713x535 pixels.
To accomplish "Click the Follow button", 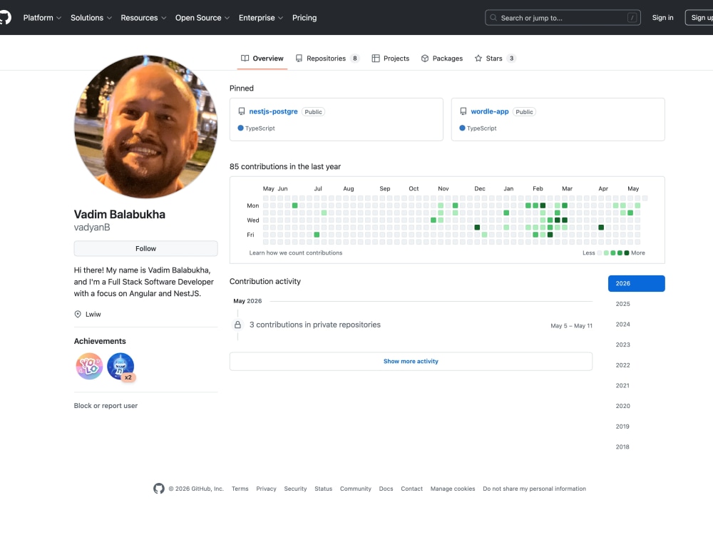I will coord(145,248).
